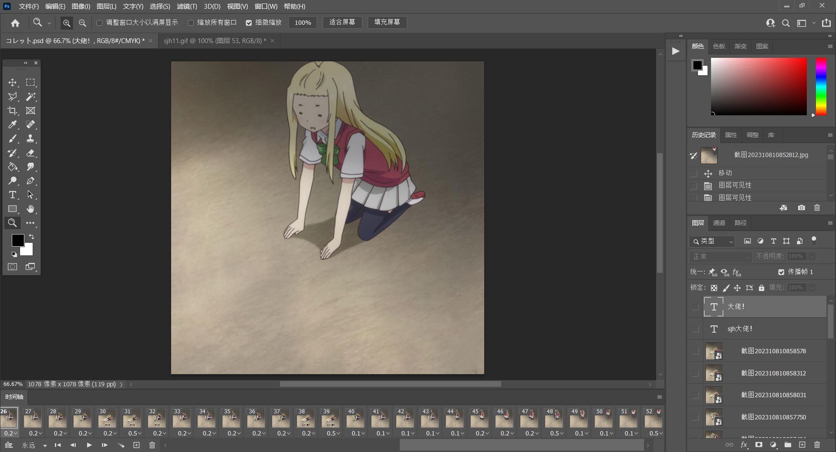Open the fill percentage dropdown arrow

pyautogui.click(x=812, y=288)
